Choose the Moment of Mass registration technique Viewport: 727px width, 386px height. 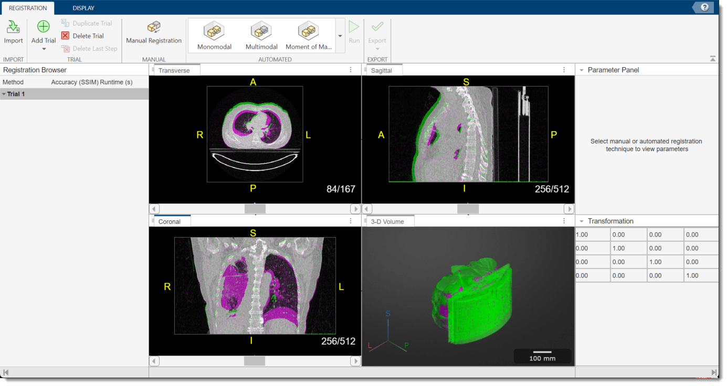pos(309,36)
